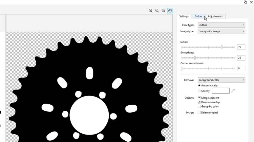The width and height of the screenshot is (254, 142).
Task: Click the Objects: label
Action: tap(189, 98)
